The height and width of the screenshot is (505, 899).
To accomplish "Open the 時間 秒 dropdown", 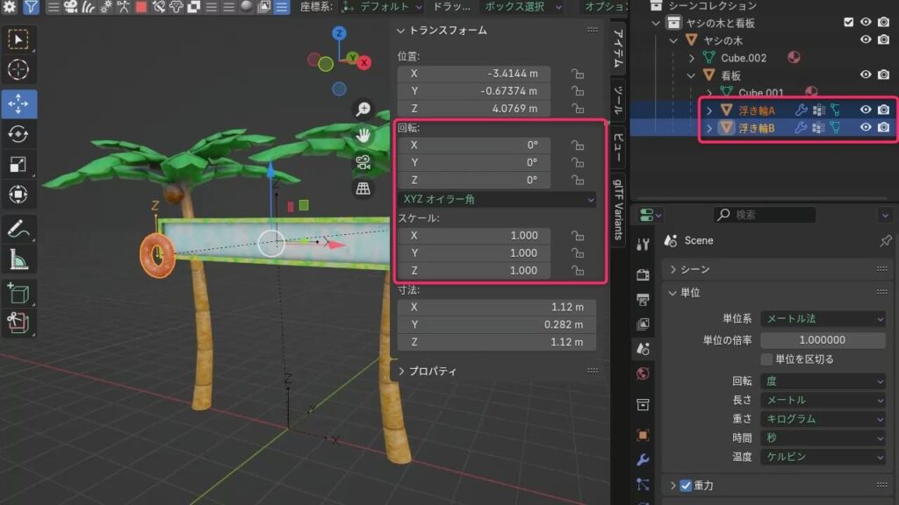I will tap(823, 438).
